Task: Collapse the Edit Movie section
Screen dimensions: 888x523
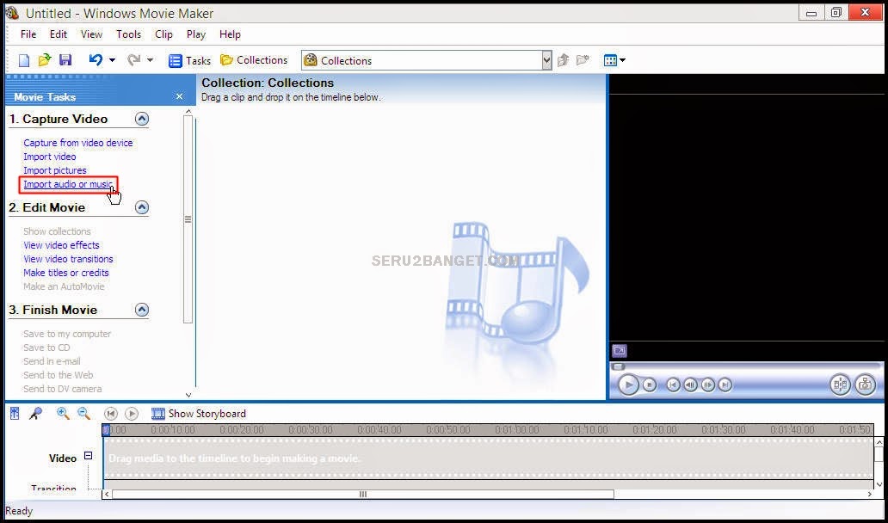Action: coord(142,207)
